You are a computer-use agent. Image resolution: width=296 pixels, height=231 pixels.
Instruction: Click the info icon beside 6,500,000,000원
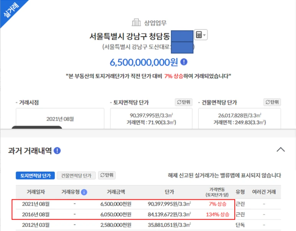pos(184,62)
